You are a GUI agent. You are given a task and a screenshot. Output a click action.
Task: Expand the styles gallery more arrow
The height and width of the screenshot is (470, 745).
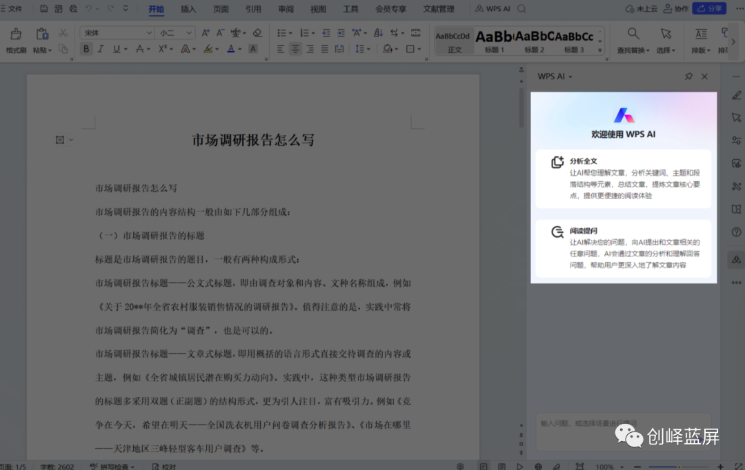[600, 50]
